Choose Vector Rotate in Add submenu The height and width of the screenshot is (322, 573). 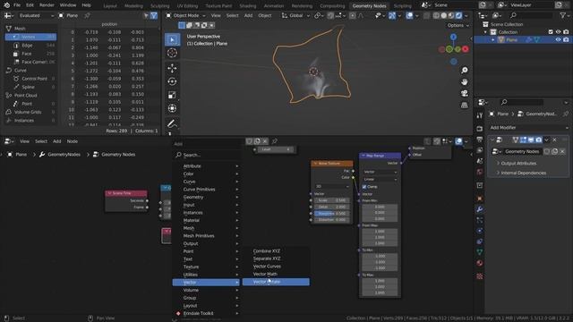pyautogui.click(x=276, y=282)
